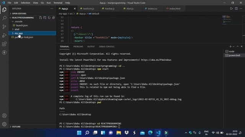Open the new terminal launch profile dropdown
The height and width of the screenshot is (137, 245).
point(234,46)
